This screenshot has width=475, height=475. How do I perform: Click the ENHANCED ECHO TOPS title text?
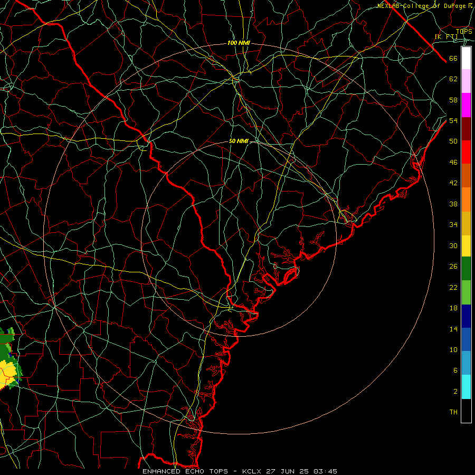(185, 471)
